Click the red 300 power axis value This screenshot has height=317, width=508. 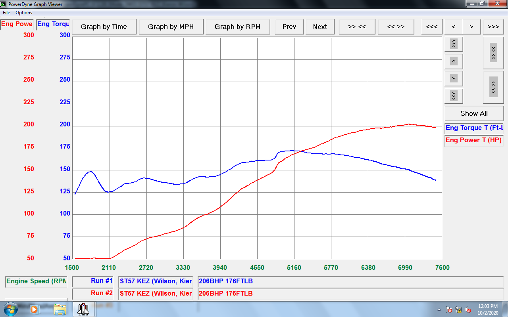coord(29,35)
